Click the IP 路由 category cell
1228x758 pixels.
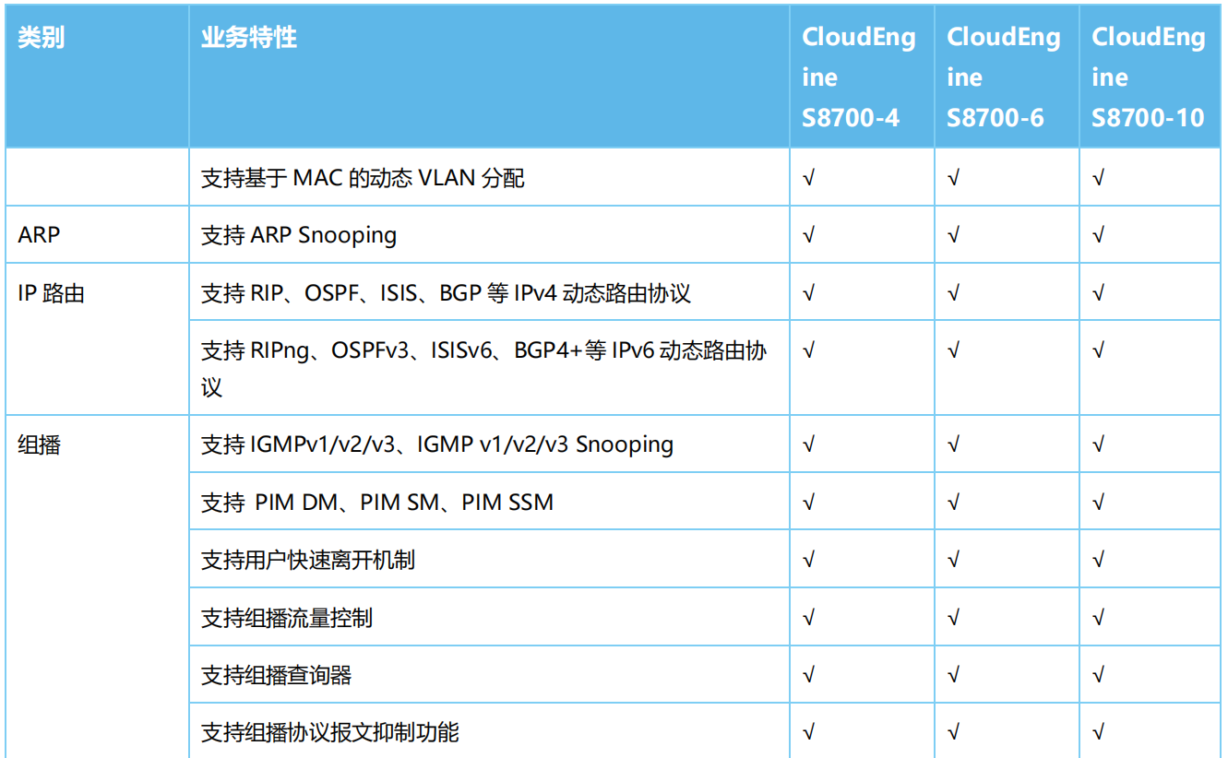tap(51, 293)
